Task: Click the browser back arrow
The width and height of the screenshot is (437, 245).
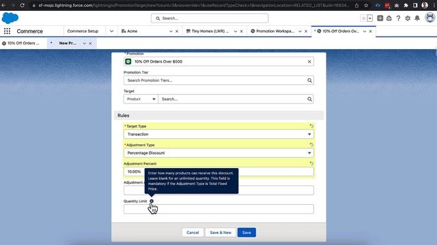Action: coord(3,5)
